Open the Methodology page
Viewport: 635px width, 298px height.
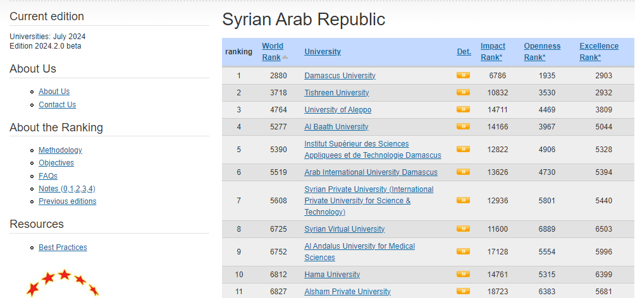click(x=60, y=150)
